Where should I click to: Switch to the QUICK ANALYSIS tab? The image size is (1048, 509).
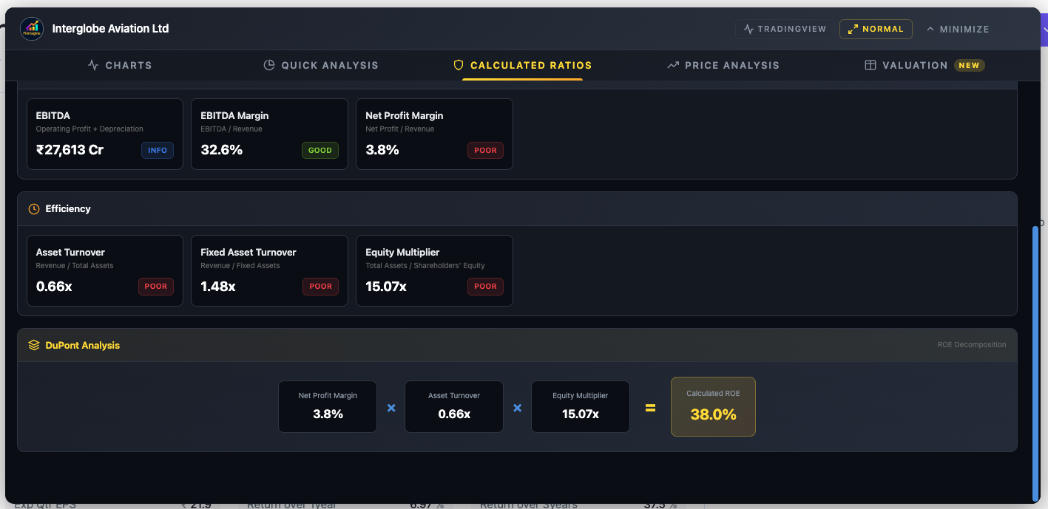(320, 65)
